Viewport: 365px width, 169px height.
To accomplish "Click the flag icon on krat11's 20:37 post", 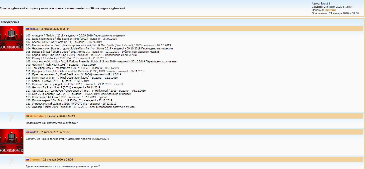I will pos(27,132).
